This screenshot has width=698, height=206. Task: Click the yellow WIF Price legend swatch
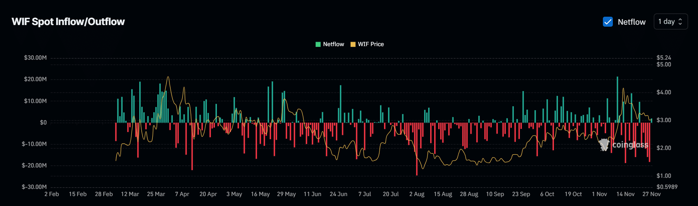coord(353,44)
